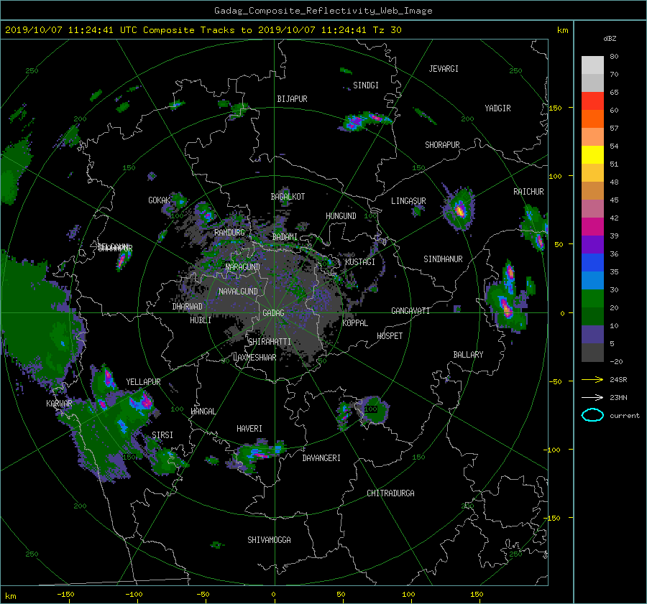Click the SHIVAMOGGA city label
This screenshot has width=647, height=604.
[x=269, y=540]
